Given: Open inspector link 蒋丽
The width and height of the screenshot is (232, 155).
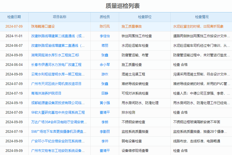Looking at the screenshot, I should coord(105,45).
